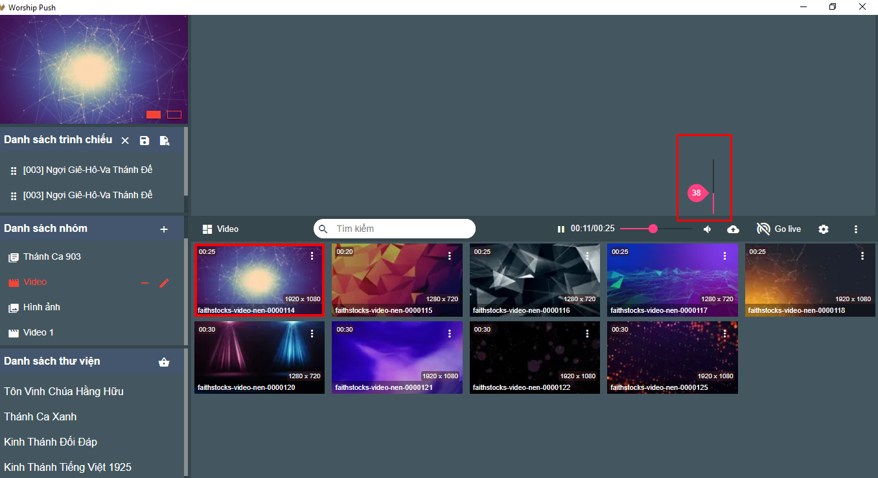Screen dimensions: 878x478
Task: Play thumbnail faithstocks-video-nen-0000116
Action: (x=535, y=280)
